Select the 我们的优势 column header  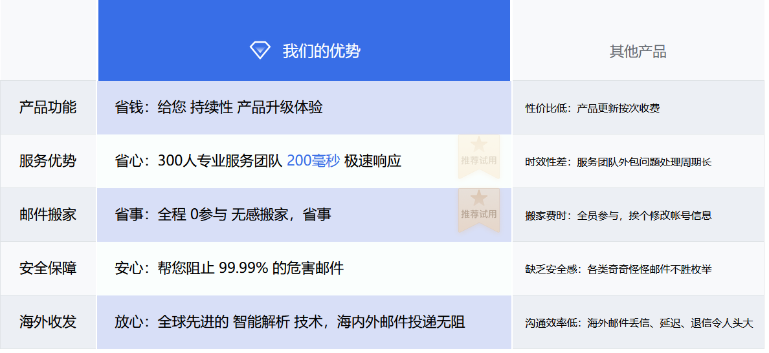304,40
